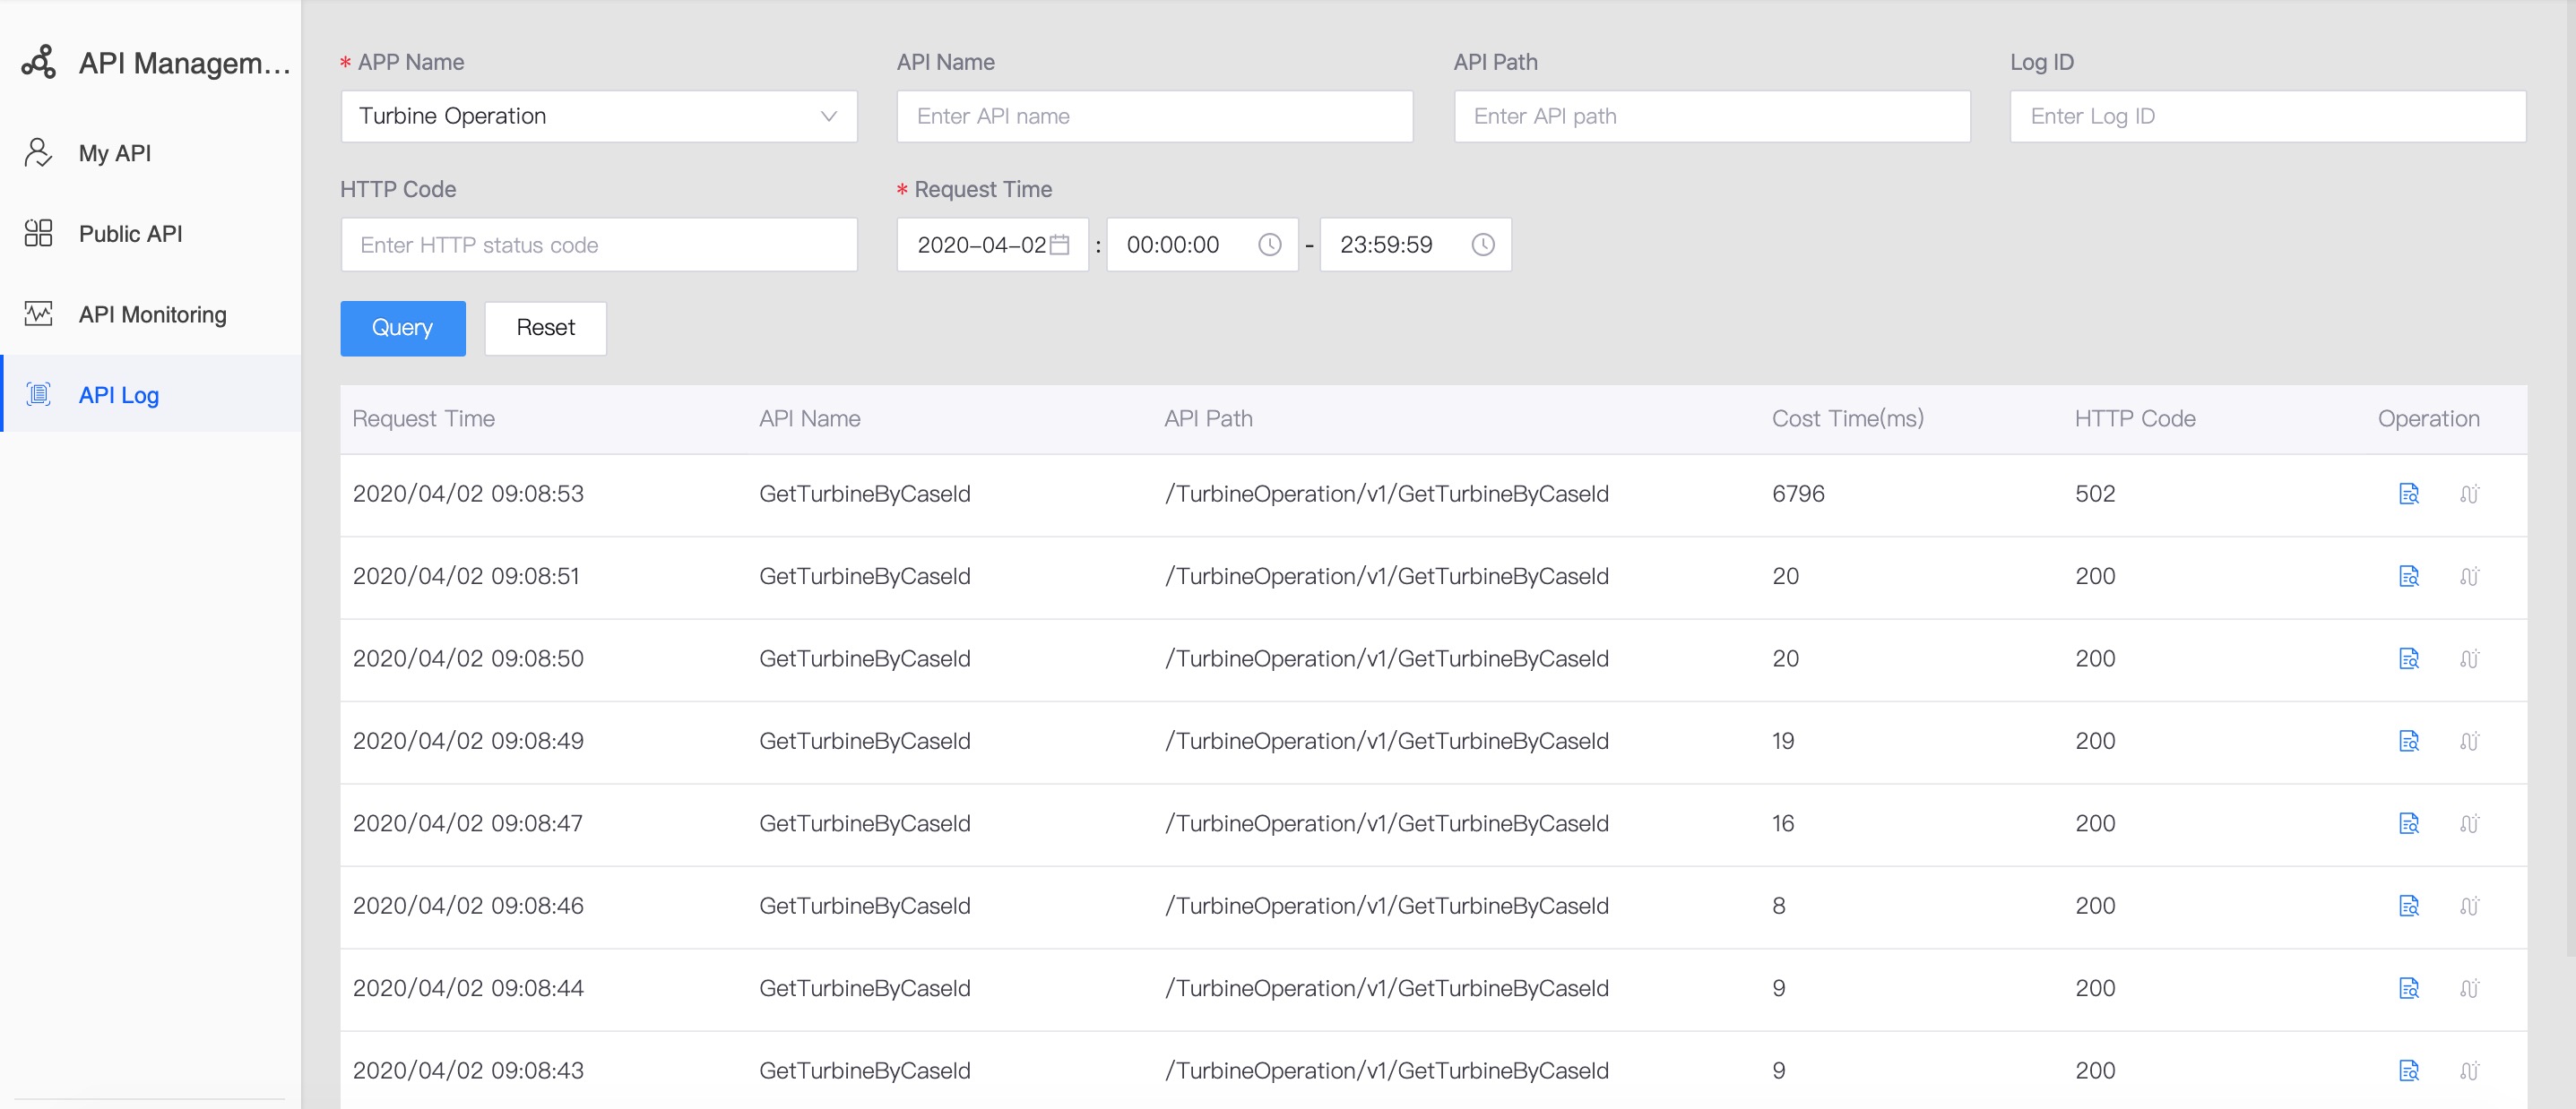2576x1109 pixels.
Task: Select the 6796 cost time cell
Action: click(x=1798, y=494)
